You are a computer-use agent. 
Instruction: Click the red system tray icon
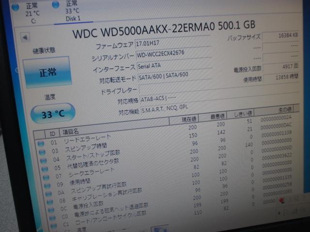(281, 201)
